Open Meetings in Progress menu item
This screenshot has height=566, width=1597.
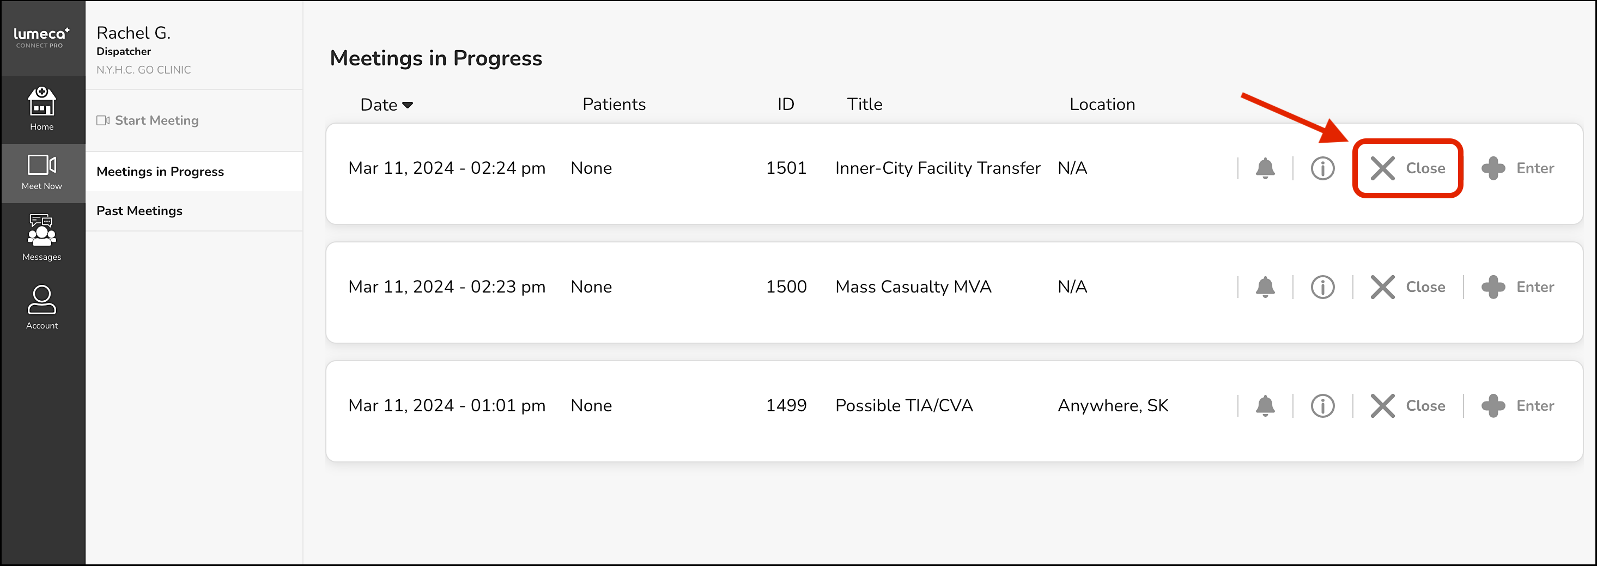160,172
